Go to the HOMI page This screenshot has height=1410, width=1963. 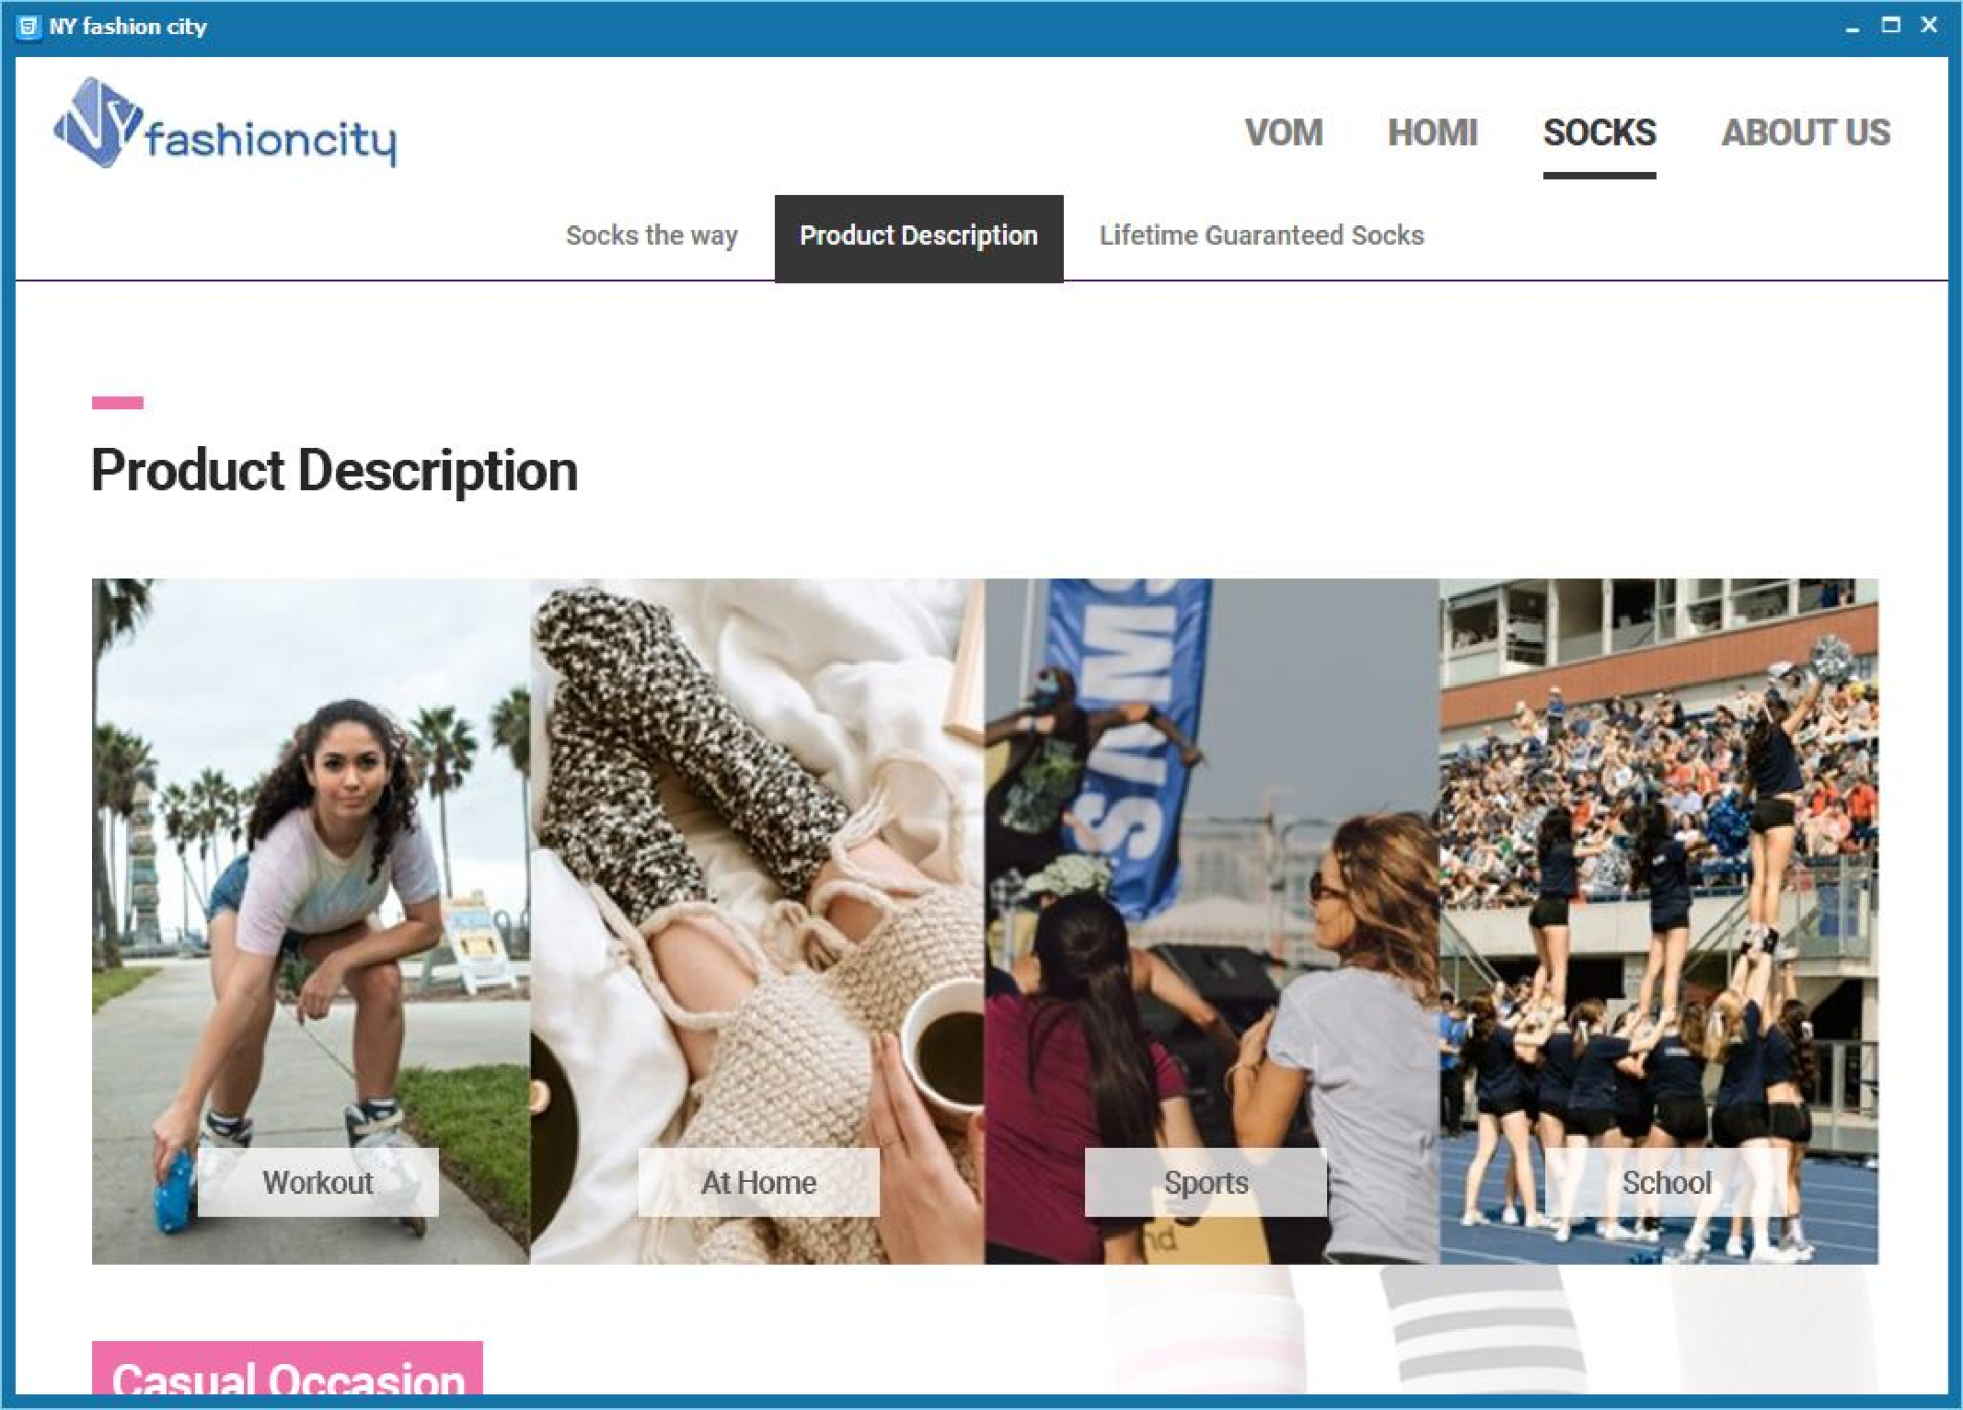click(x=1433, y=133)
